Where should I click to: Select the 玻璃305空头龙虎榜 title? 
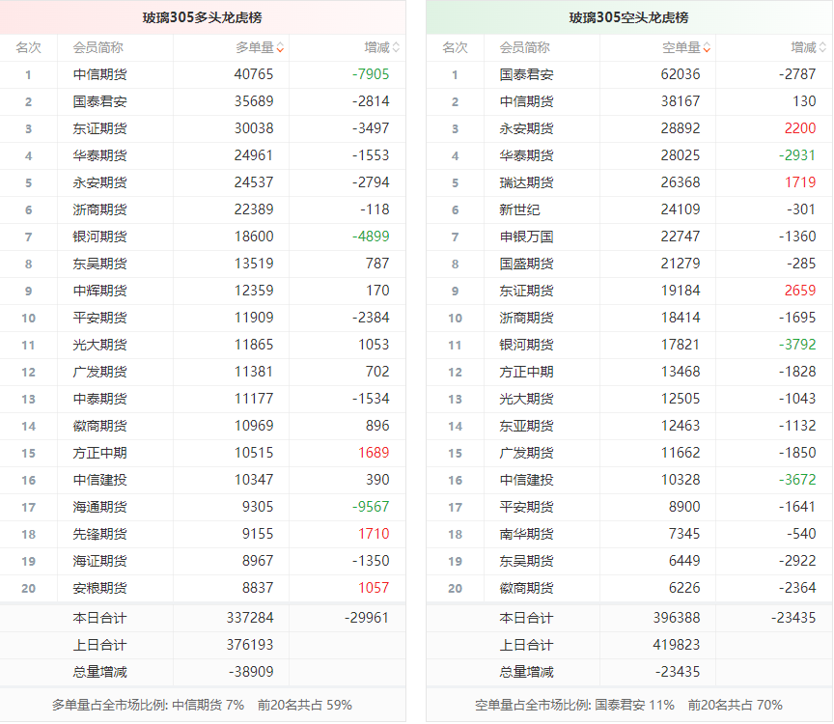(x=629, y=17)
